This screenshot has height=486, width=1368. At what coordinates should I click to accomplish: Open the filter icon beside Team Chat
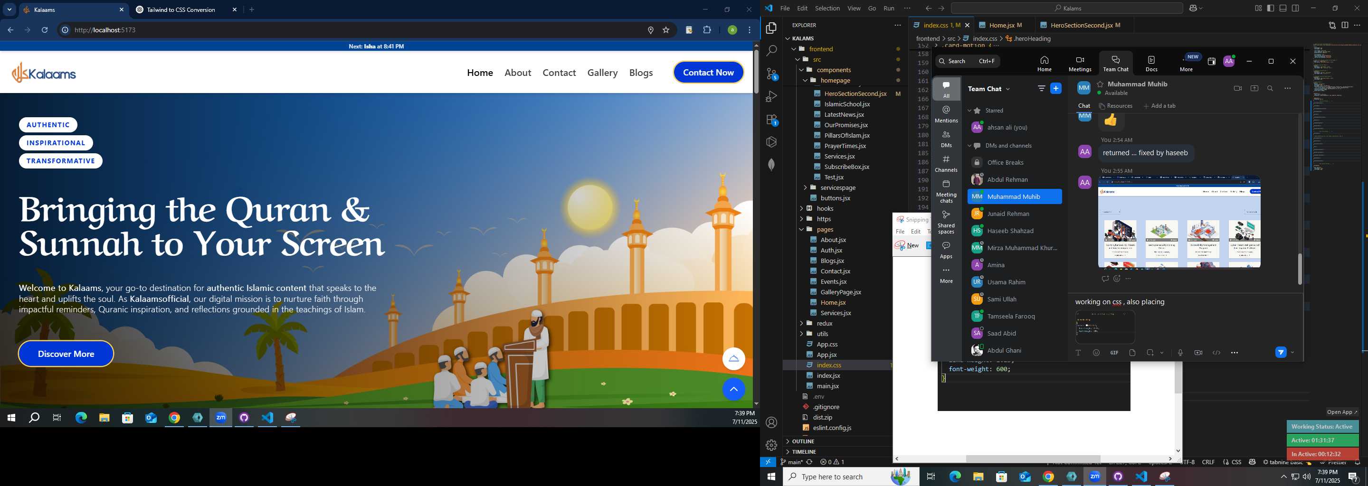pos(1041,89)
